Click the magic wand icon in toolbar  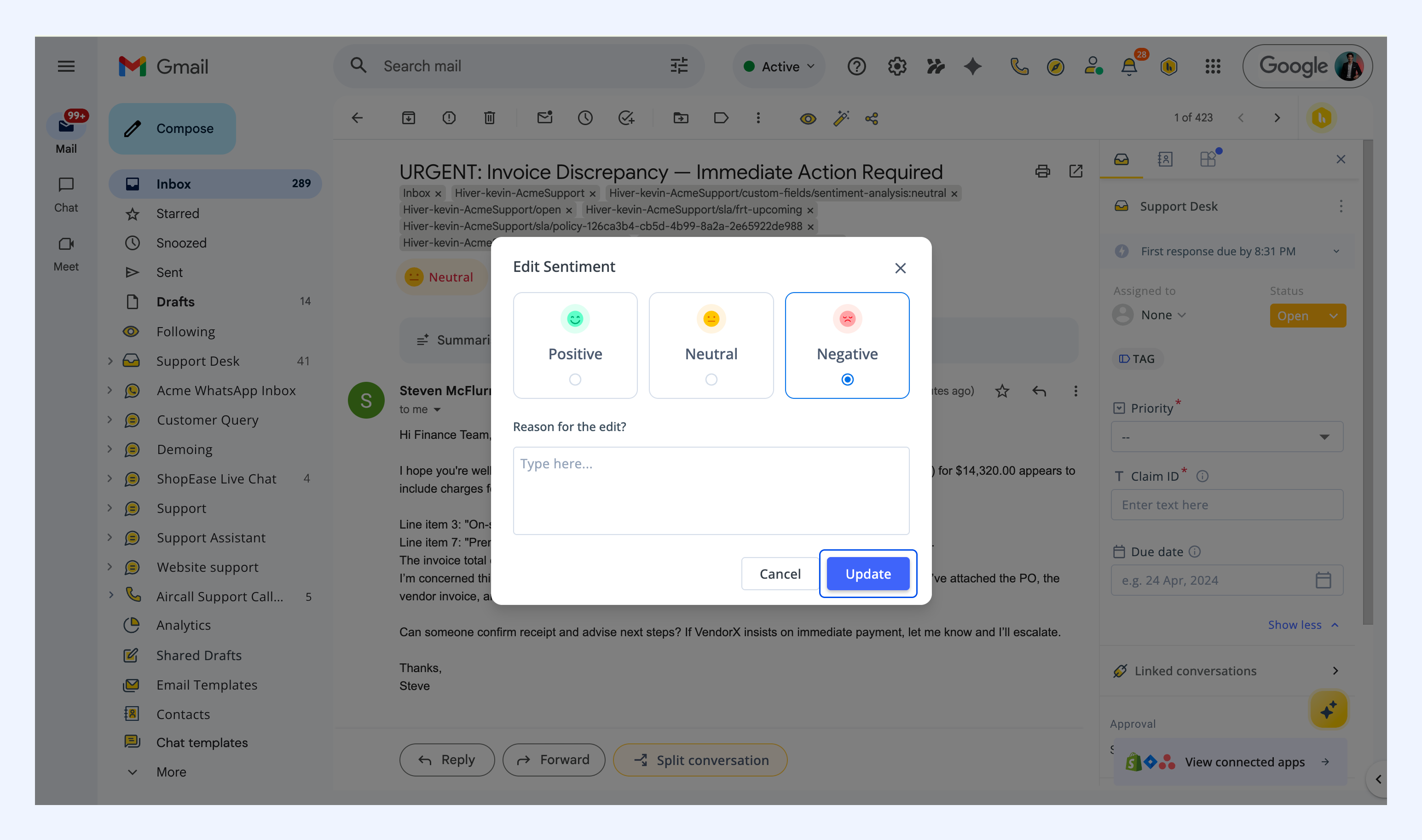click(x=841, y=118)
